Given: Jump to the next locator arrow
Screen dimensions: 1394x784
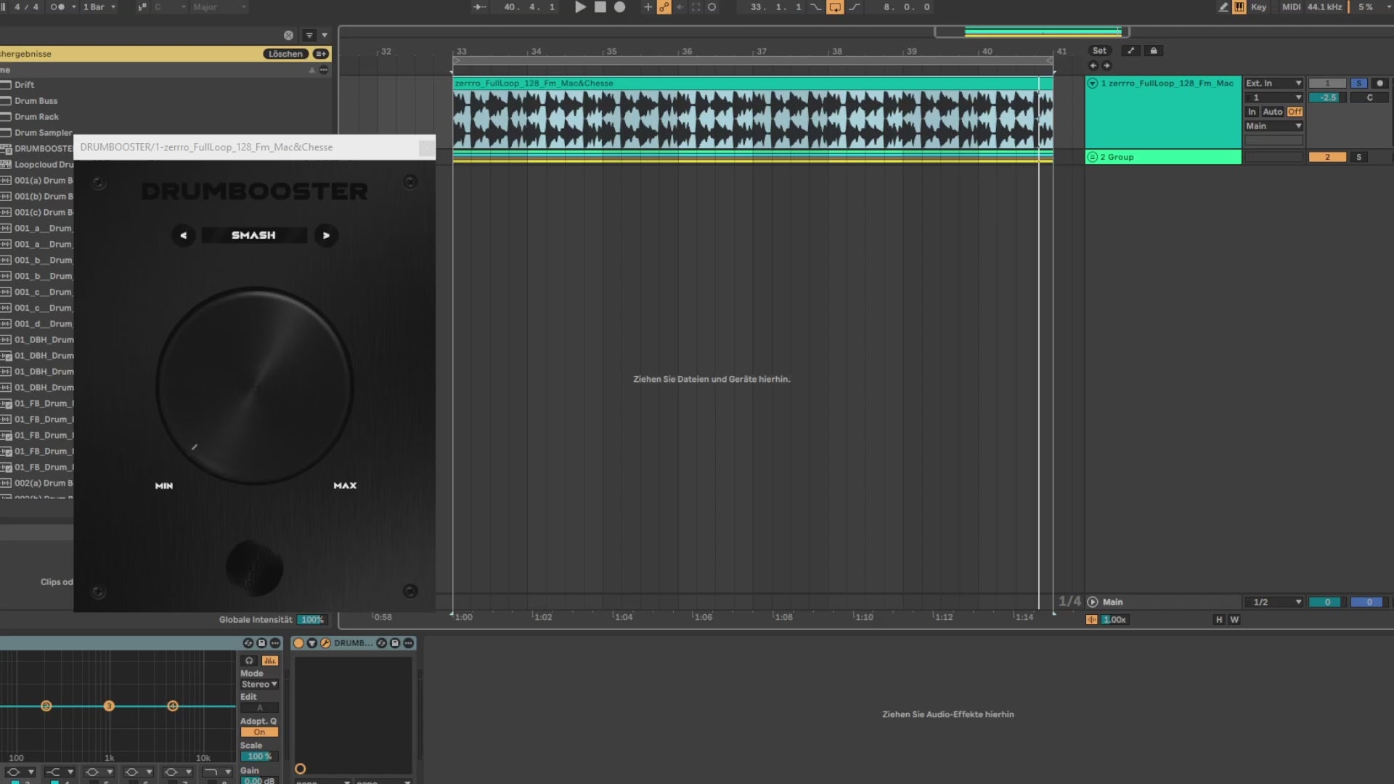Looking at the screenshot, I should pos(1106,65).
